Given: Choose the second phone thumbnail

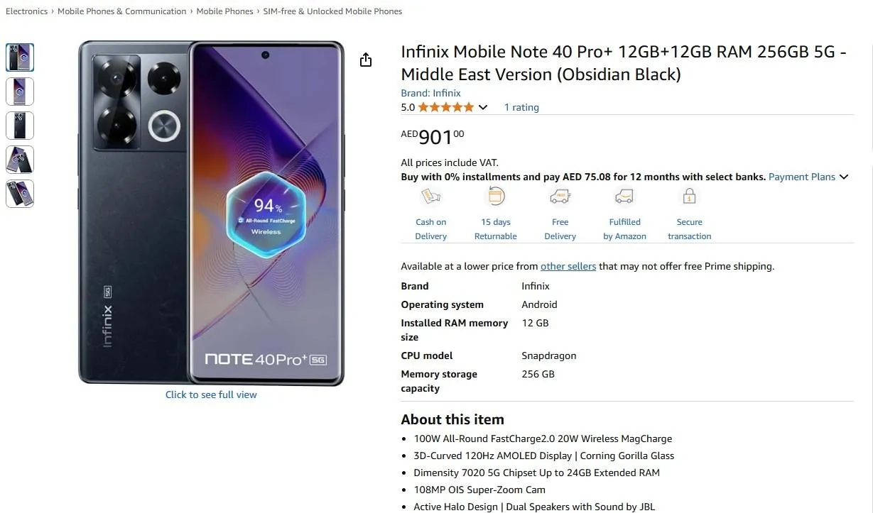Looking at the screenshot, I should click(19, 91).
